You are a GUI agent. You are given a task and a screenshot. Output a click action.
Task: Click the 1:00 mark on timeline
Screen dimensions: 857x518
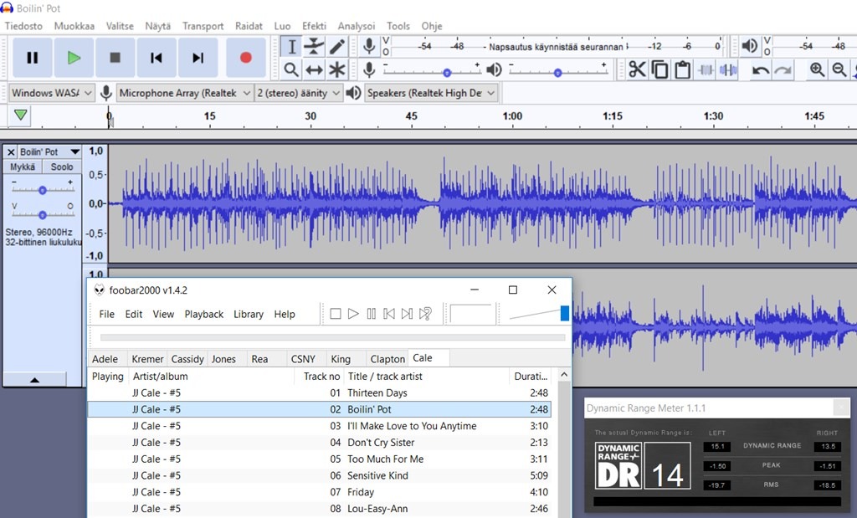pyautogui.click(x=512, y=115)
